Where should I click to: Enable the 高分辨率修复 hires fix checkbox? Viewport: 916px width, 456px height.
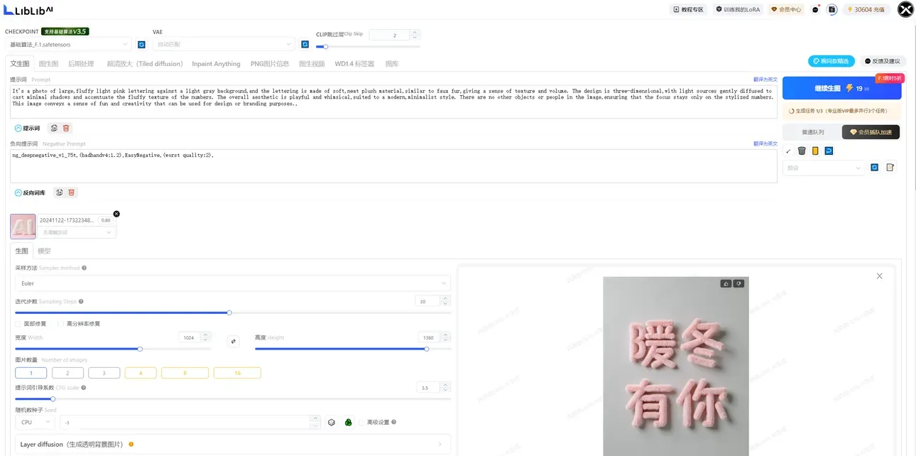click(x=61, y=323)
